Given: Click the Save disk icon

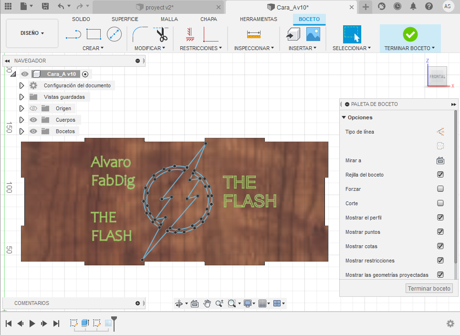Looking at the screenshot, I should click(x=45, y=6).
